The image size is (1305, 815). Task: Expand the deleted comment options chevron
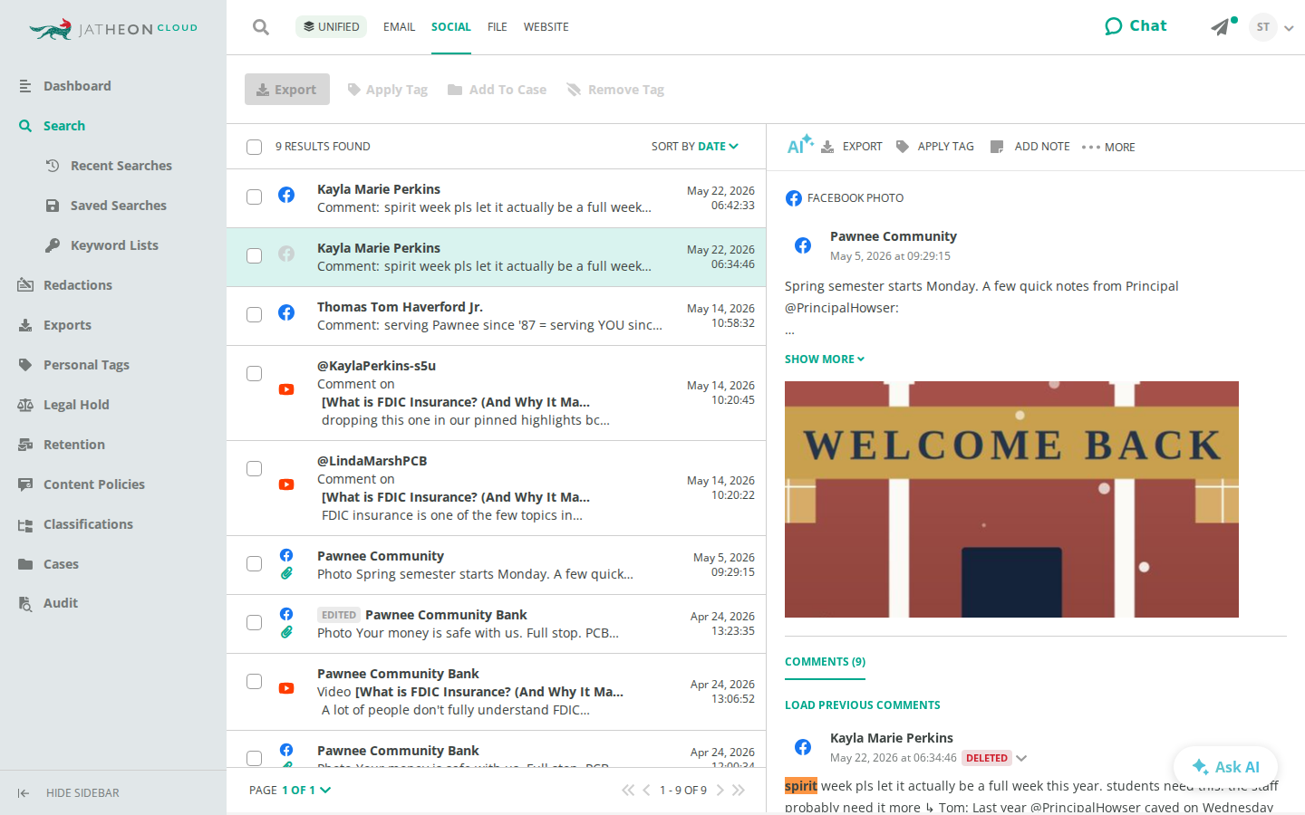pos(1021,759)
